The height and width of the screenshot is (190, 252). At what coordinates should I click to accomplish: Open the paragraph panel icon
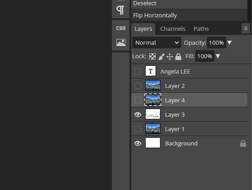121,10
